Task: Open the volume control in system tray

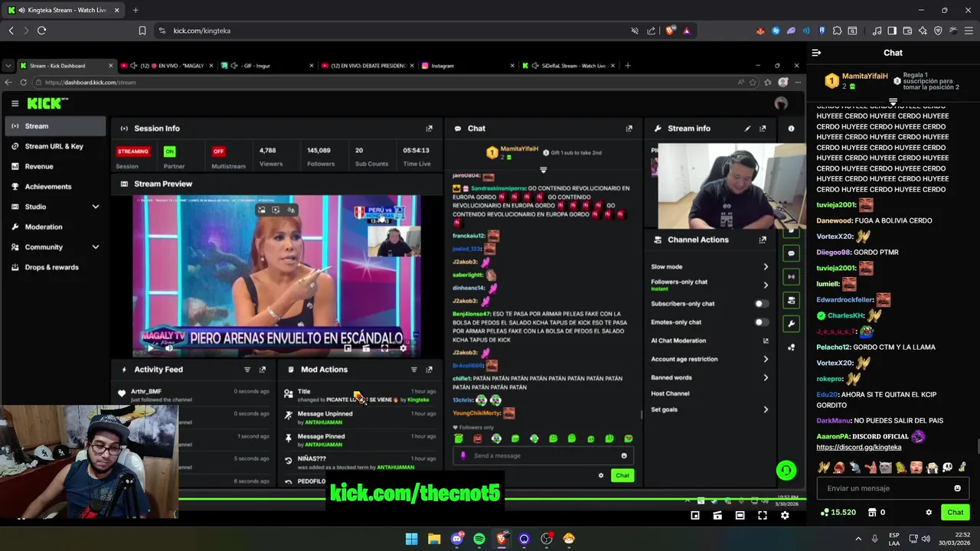Action: 926,539
